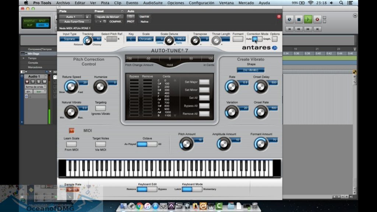The width and height of the screenshot is (377, 212).
Task: Click the Return to Zero transport button
Action: point(290,29)
